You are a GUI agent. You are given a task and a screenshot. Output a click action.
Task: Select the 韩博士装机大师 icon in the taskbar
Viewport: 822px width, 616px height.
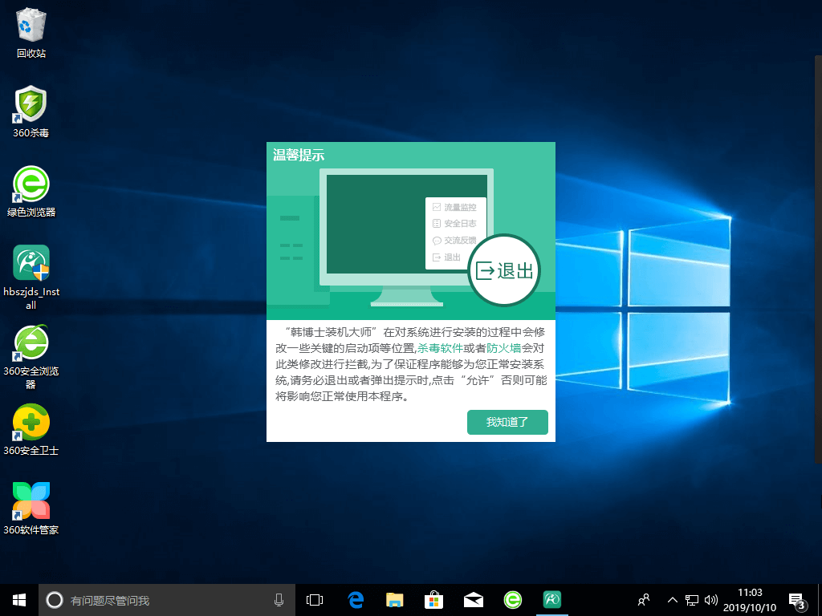click(551, 599)
